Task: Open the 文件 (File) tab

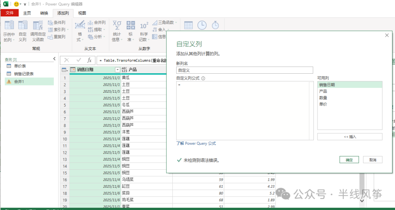Action: click(x=10, y=13)
